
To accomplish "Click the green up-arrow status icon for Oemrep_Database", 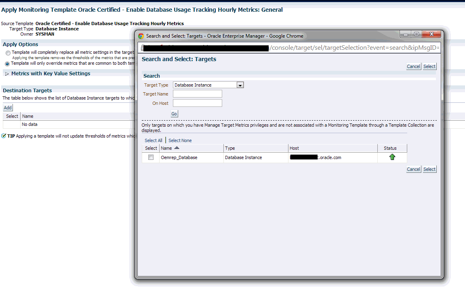I will [x=392, y=157].
